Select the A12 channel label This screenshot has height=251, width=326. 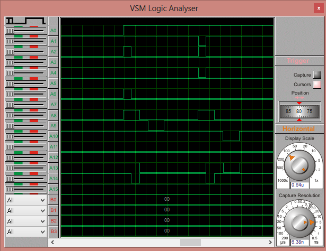pyautogui.click(x=54, y=157)
